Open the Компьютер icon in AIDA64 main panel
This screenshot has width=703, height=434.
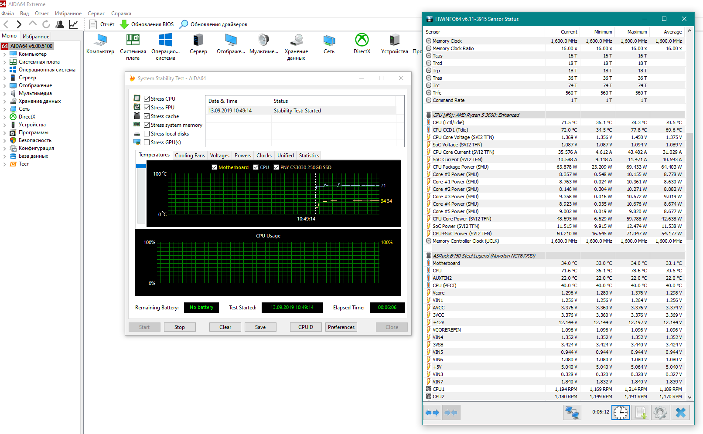[x=100, y=44]
